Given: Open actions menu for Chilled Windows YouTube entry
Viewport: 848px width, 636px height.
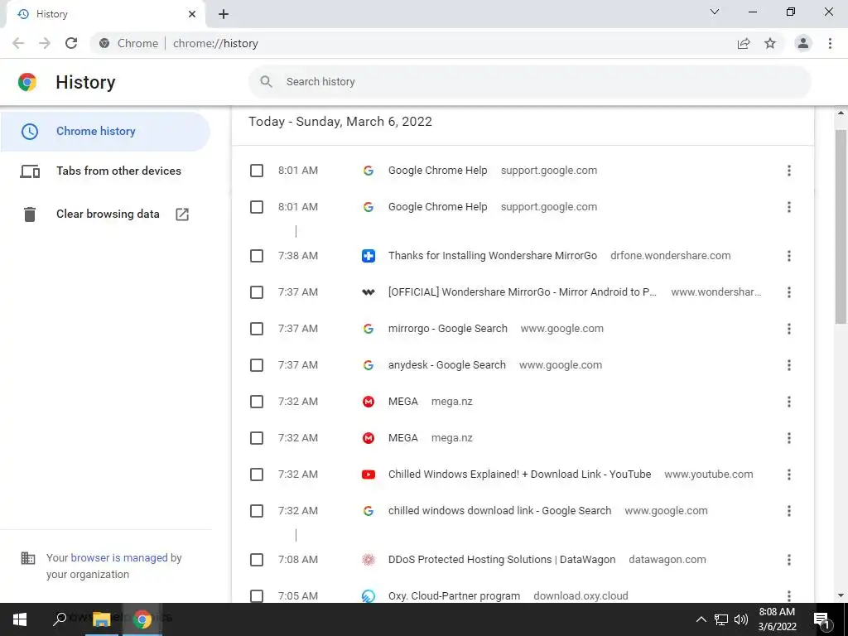Looking at the screenshot, I should [x=789, y=475].
